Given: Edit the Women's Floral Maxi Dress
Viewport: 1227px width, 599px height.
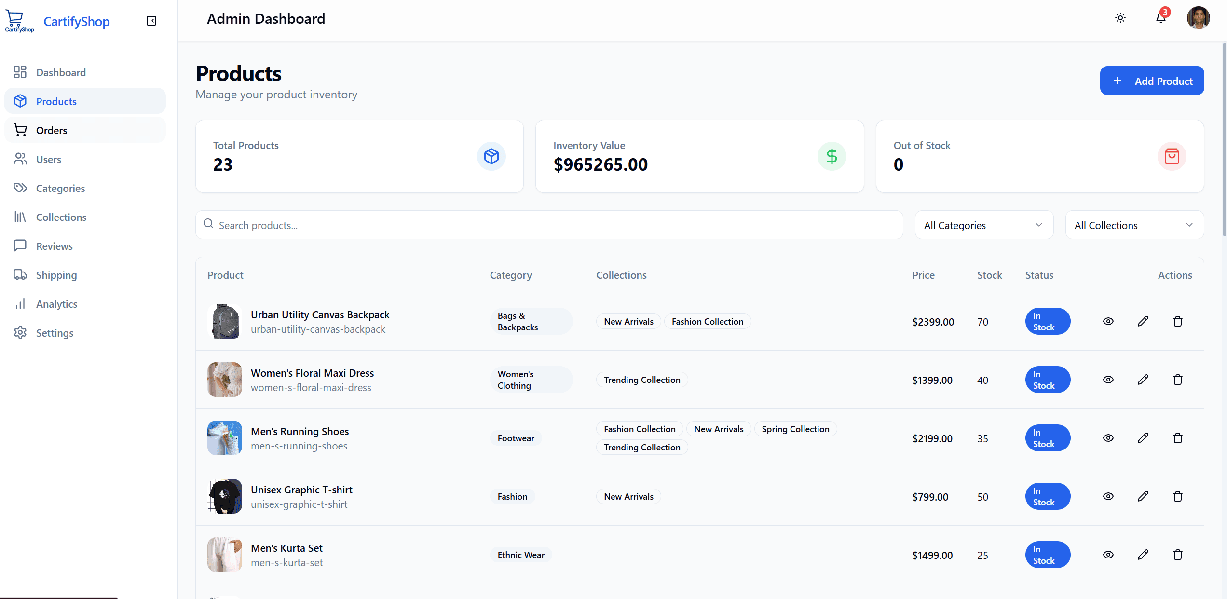Looking at the screenshot, I should click(x=1143, y=380).
